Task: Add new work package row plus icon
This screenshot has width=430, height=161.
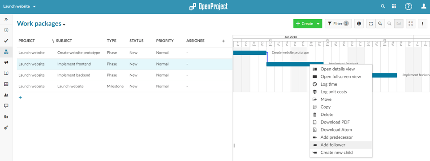Action: [x=20, y=97]
